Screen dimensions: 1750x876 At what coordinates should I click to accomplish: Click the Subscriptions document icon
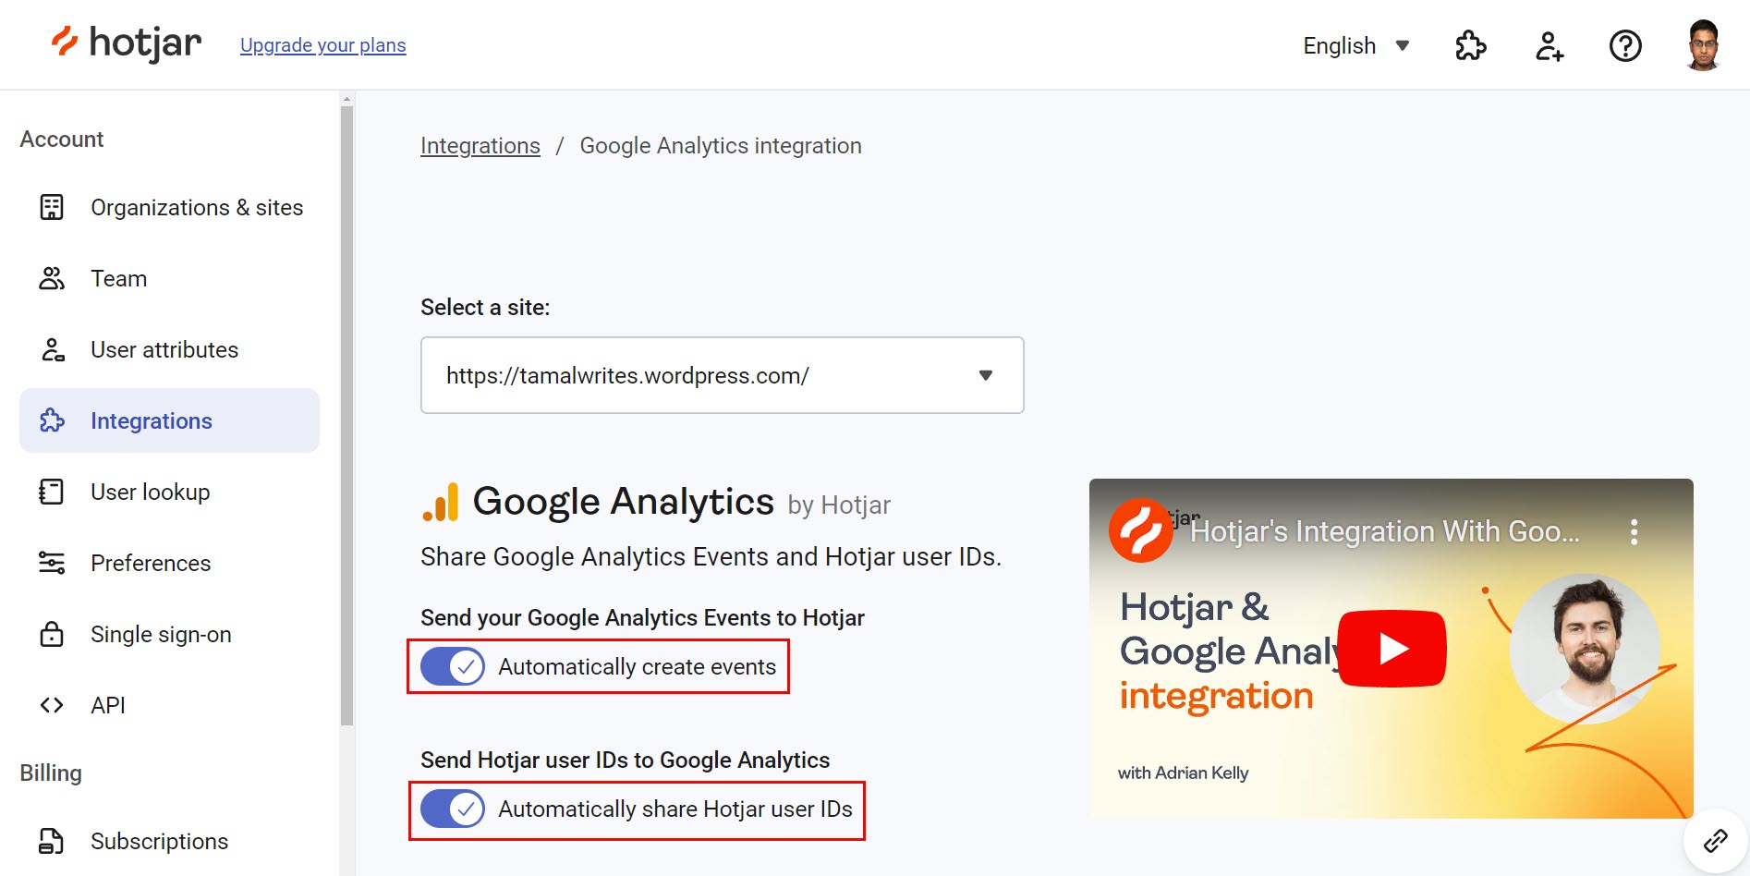[x=52, y=841]
